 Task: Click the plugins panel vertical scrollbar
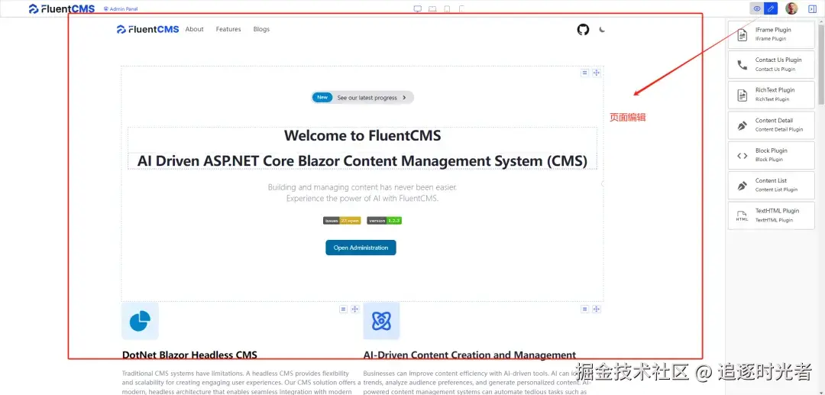[x=821, y=63]
